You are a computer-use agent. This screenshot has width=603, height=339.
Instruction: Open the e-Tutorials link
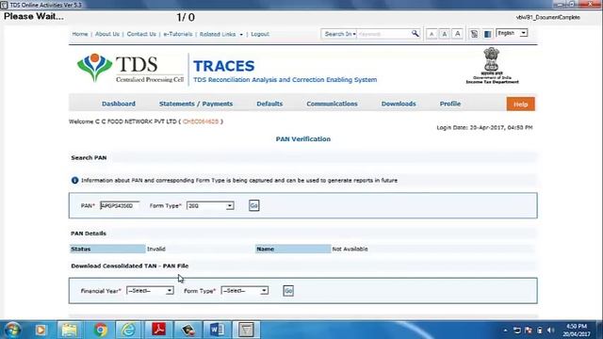(178, 34)
